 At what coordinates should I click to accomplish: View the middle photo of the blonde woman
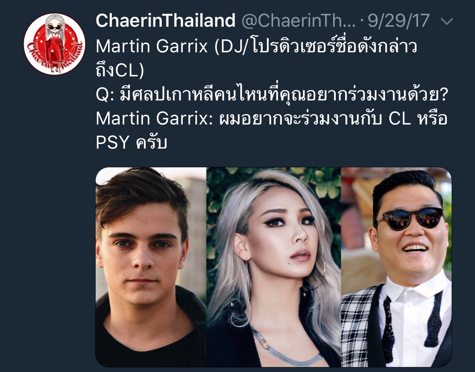(x=273, y=267)
